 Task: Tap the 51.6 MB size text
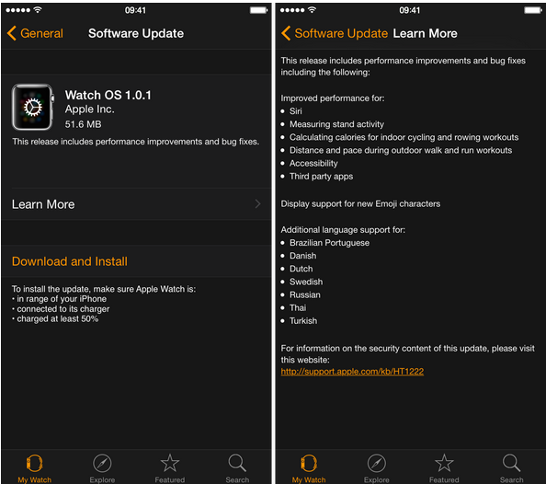click(84, 124)
